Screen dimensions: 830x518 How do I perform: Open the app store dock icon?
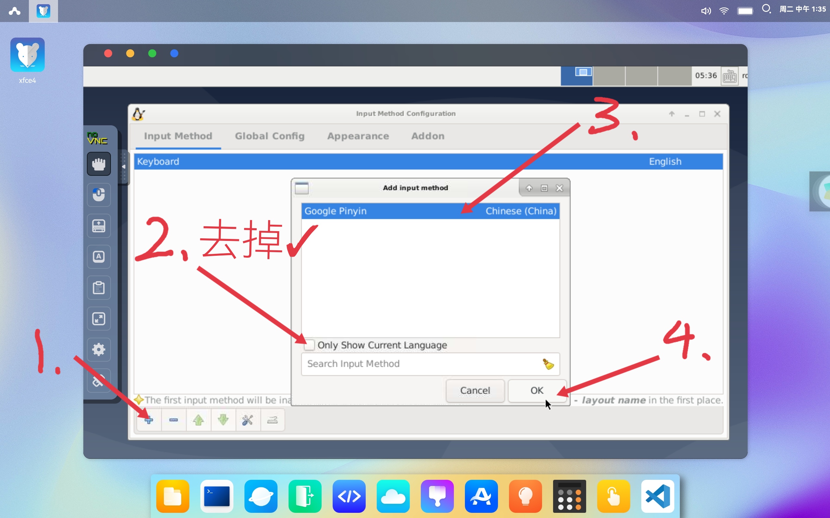[x=481, y=496]
